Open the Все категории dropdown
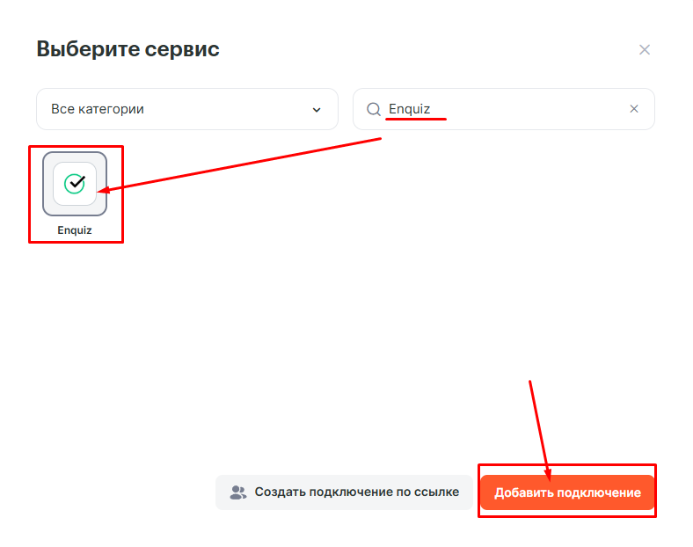This screenshot has width=693, height=547. 186,109
